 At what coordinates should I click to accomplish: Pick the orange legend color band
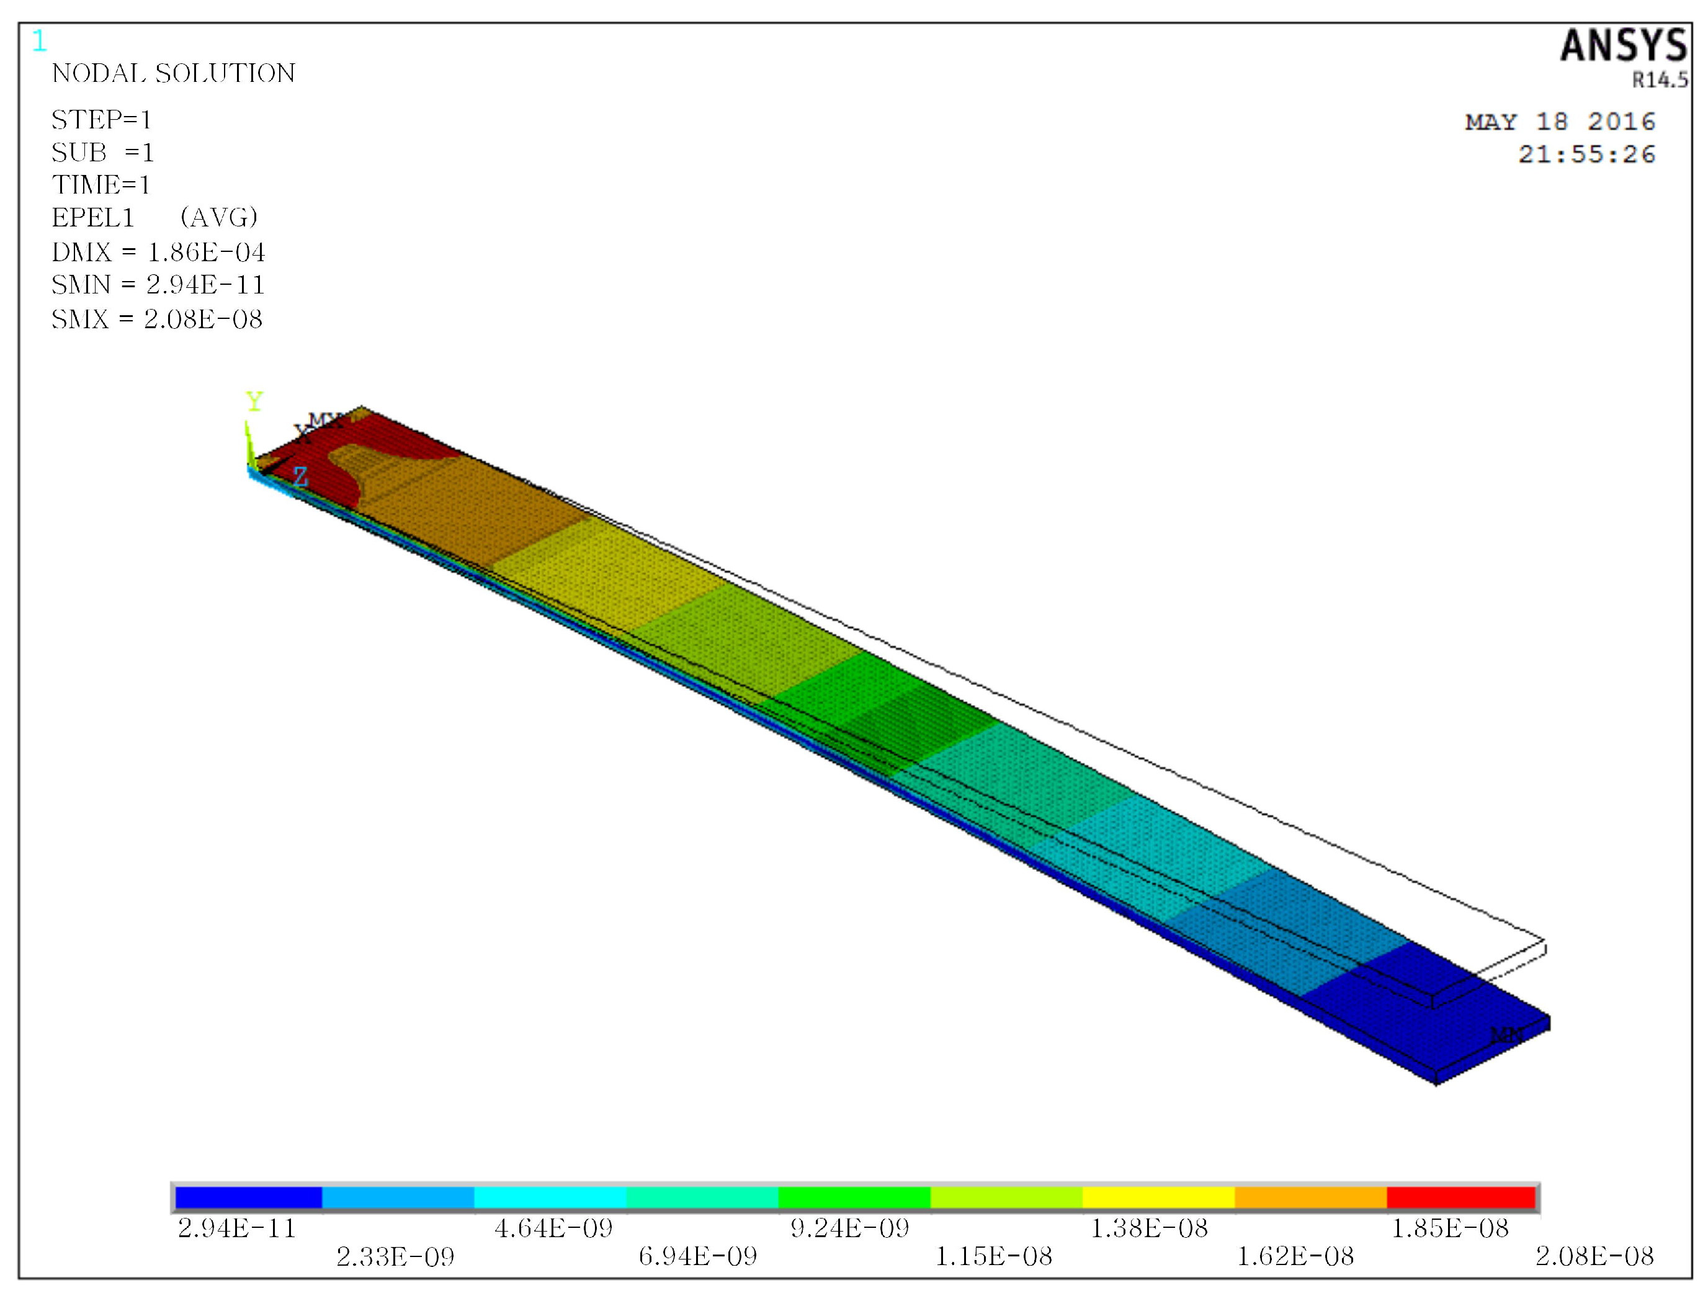point(1310,1197)
